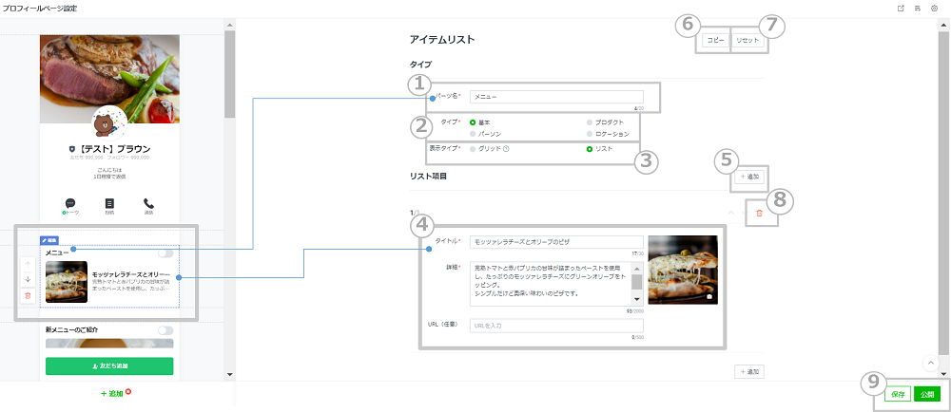The height and width of the screenshot is (412, 951).
Task: Click the settings gear icon at top right
Action: click(935, 9)
